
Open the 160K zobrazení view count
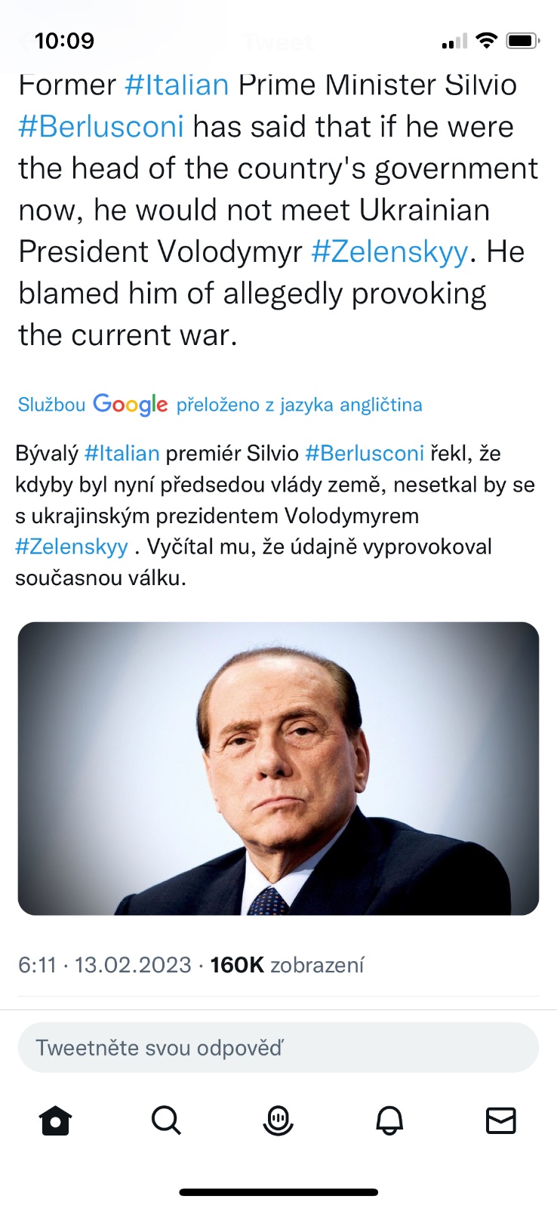287,965
